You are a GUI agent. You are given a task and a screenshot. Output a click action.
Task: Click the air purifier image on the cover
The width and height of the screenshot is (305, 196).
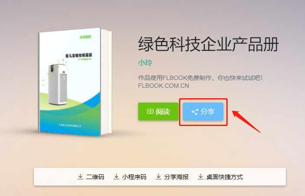click(x=57, y=84)
